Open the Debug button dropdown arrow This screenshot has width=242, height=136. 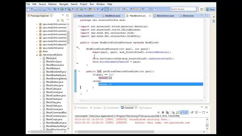pyautogui.click(x=58, y=9)
